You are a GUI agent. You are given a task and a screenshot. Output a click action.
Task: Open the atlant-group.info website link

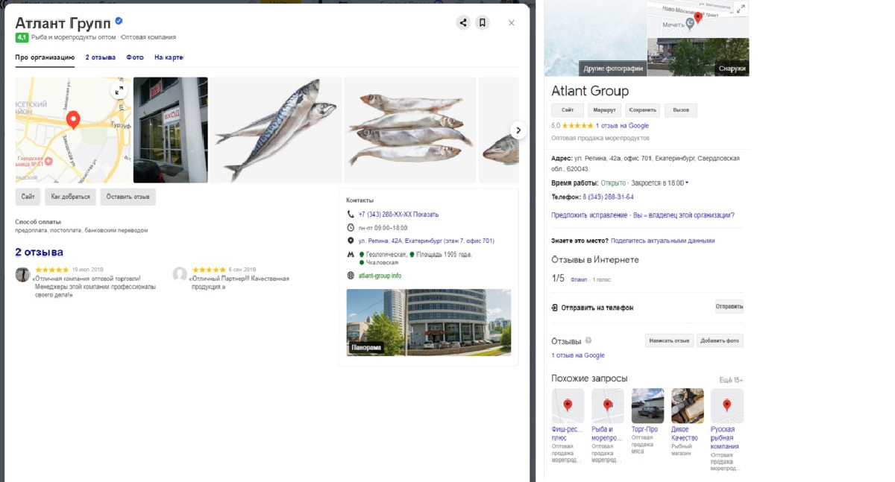380,276
